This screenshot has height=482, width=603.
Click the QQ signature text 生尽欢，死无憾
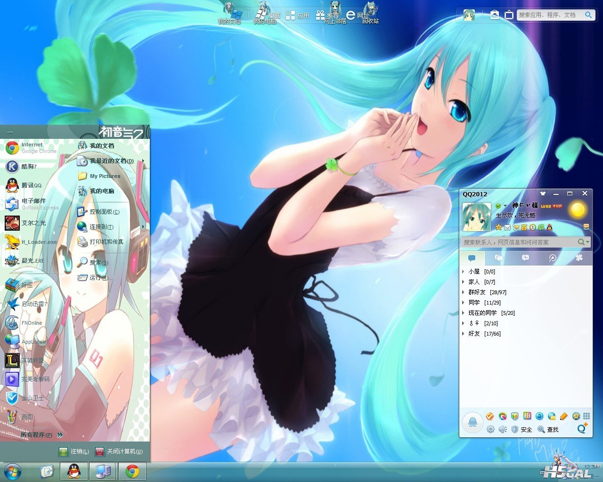(515, 216)
